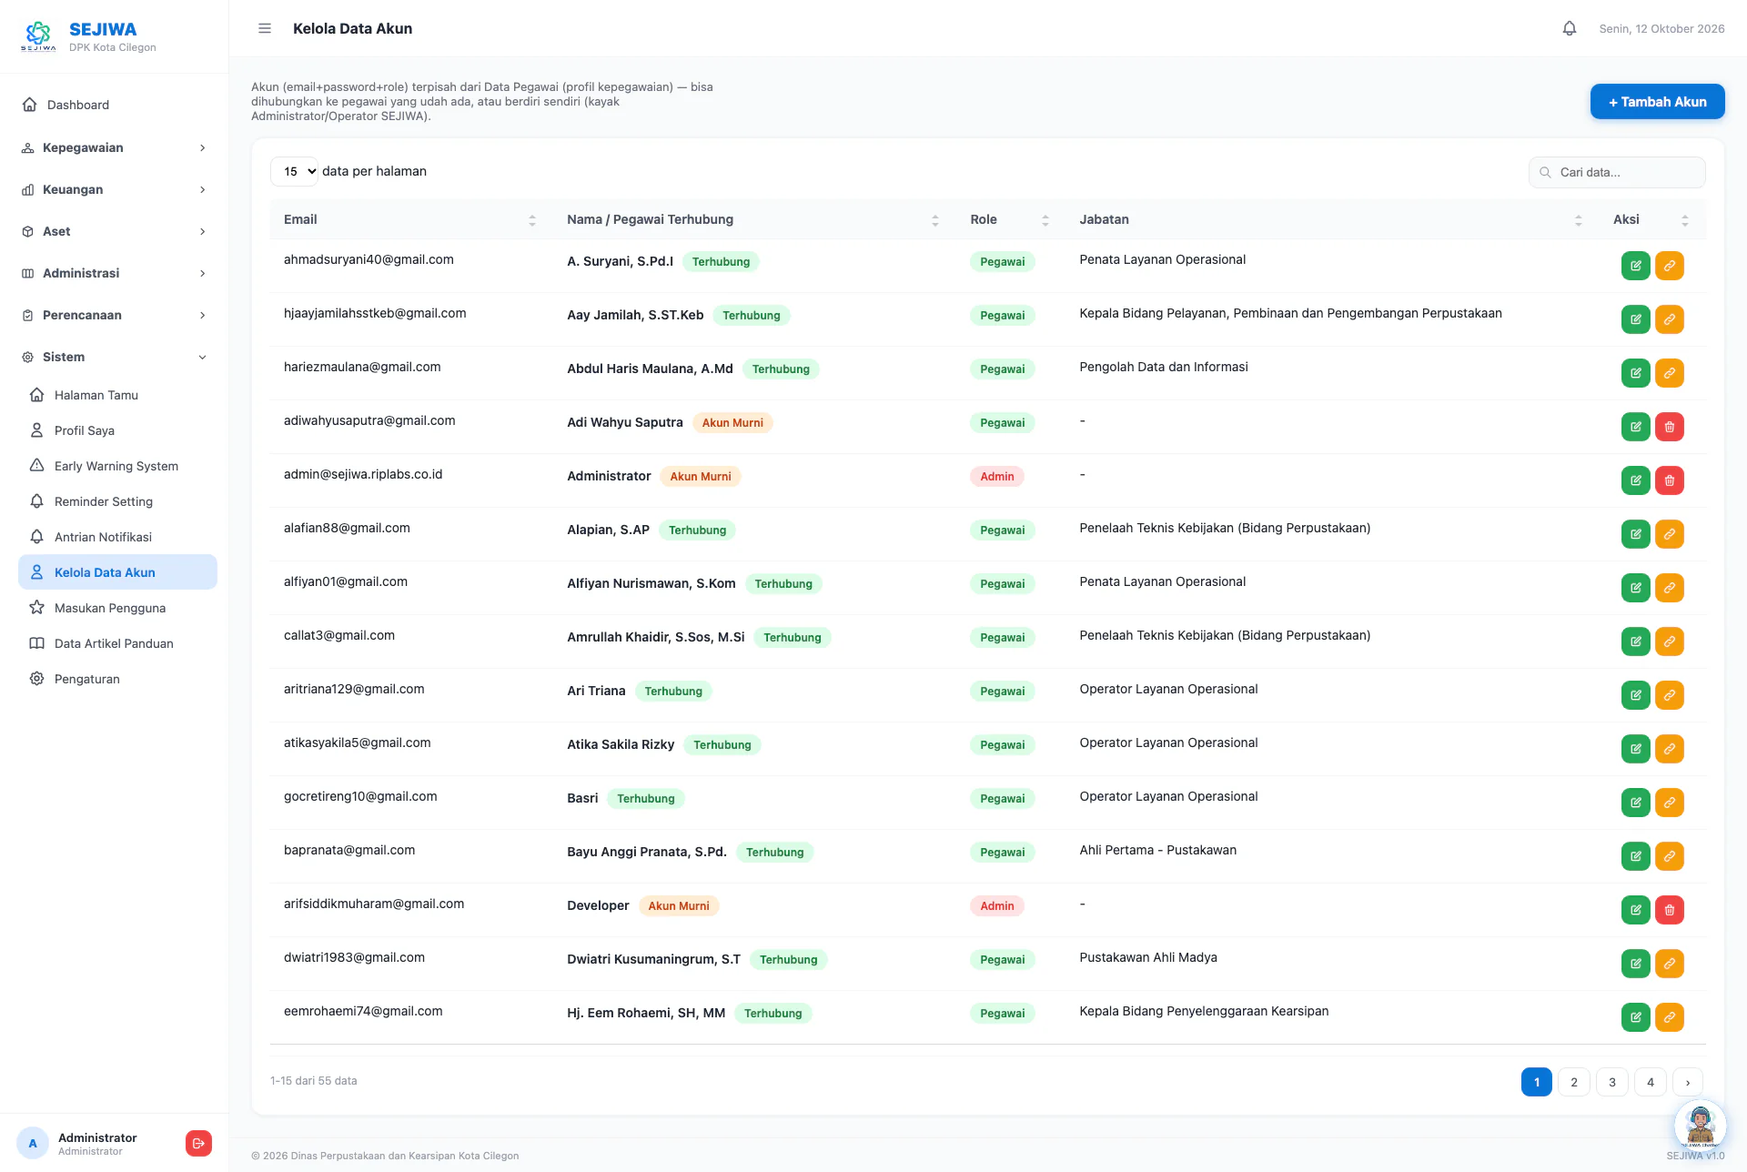
Task: Expand the Aset menu
Action: point(115,231)
